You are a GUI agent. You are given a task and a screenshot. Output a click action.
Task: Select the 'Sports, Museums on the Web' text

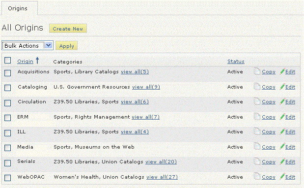[94, 147]
